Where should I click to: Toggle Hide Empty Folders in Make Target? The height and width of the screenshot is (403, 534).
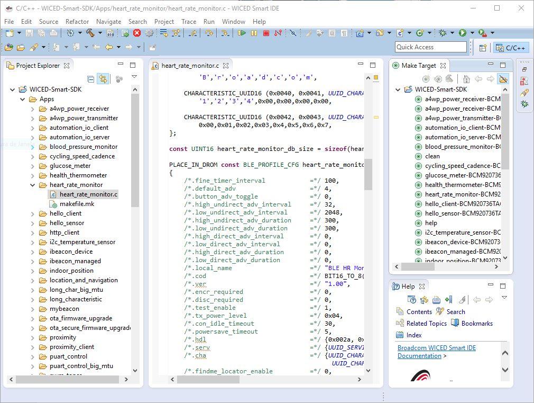[x=503, y=79]
